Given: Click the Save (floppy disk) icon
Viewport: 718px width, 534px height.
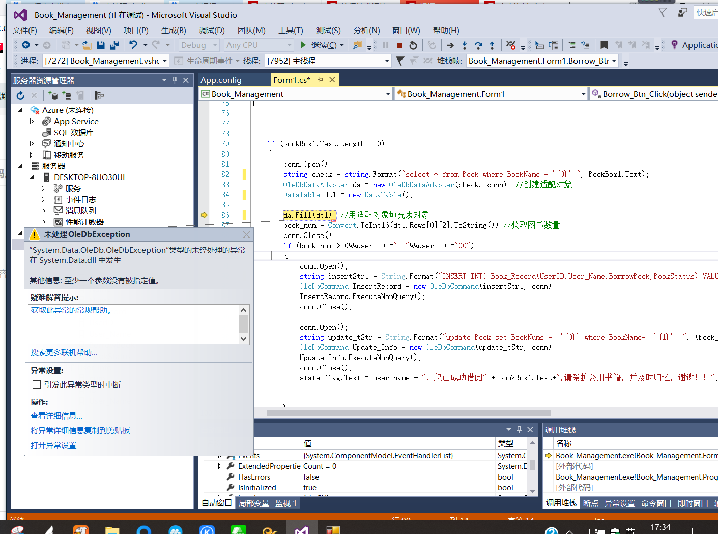Looking at the screenshot, I should pyautogui.click(x=101, y=45).
